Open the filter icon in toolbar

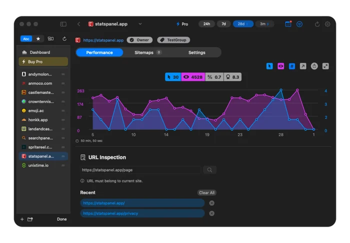(299, 24)
